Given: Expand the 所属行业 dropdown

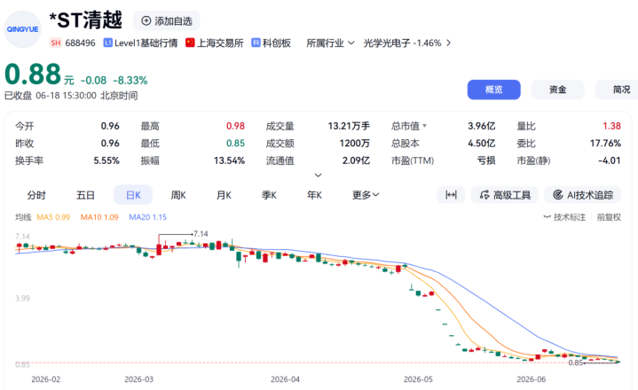Looking at the screenshot, I should pos(330,43).
